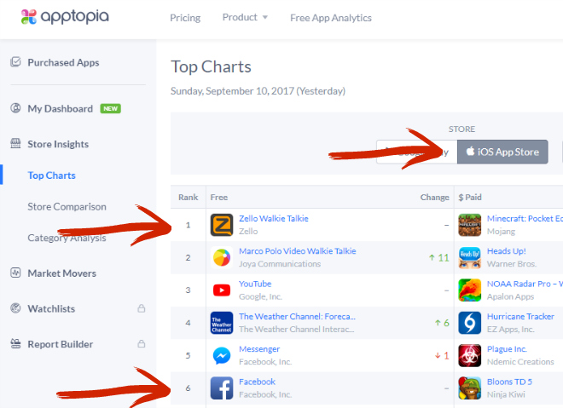
Task: Click the Marco Polo app icon
Action: pyautogui.click(x=222, y=257)
